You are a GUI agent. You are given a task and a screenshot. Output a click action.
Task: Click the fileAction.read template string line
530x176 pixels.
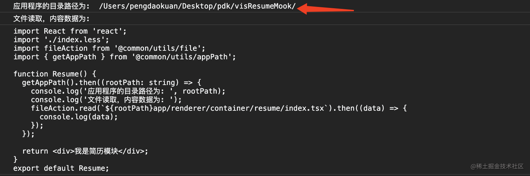(x=218, y=108)
